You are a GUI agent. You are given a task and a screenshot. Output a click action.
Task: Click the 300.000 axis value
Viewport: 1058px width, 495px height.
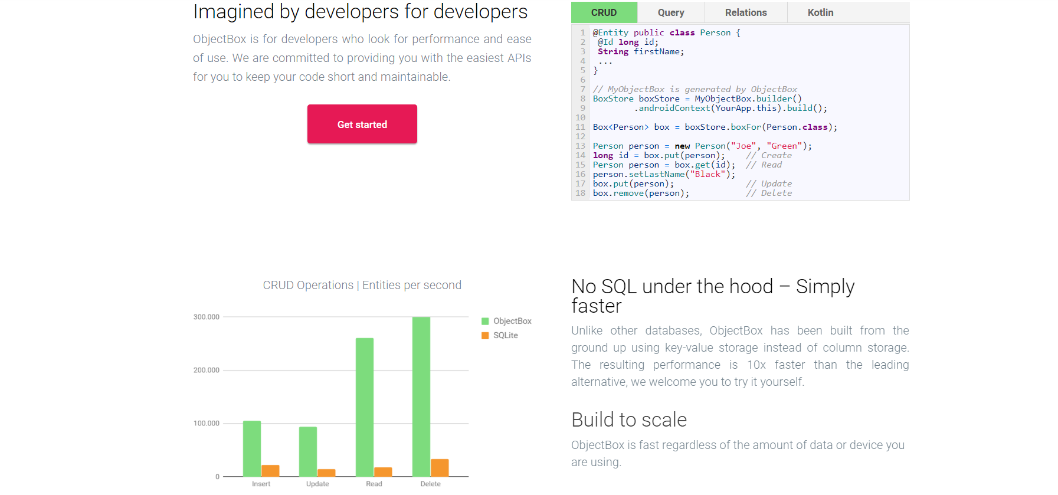206,317
